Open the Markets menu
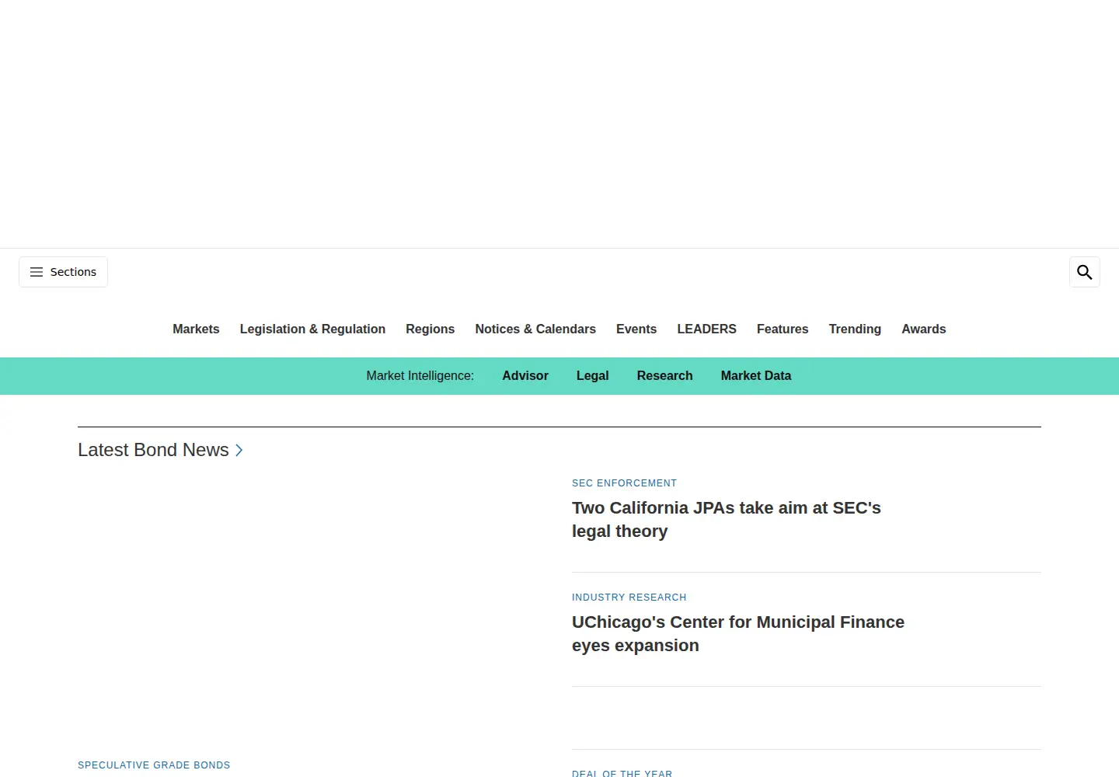 (x=196, y=329)
